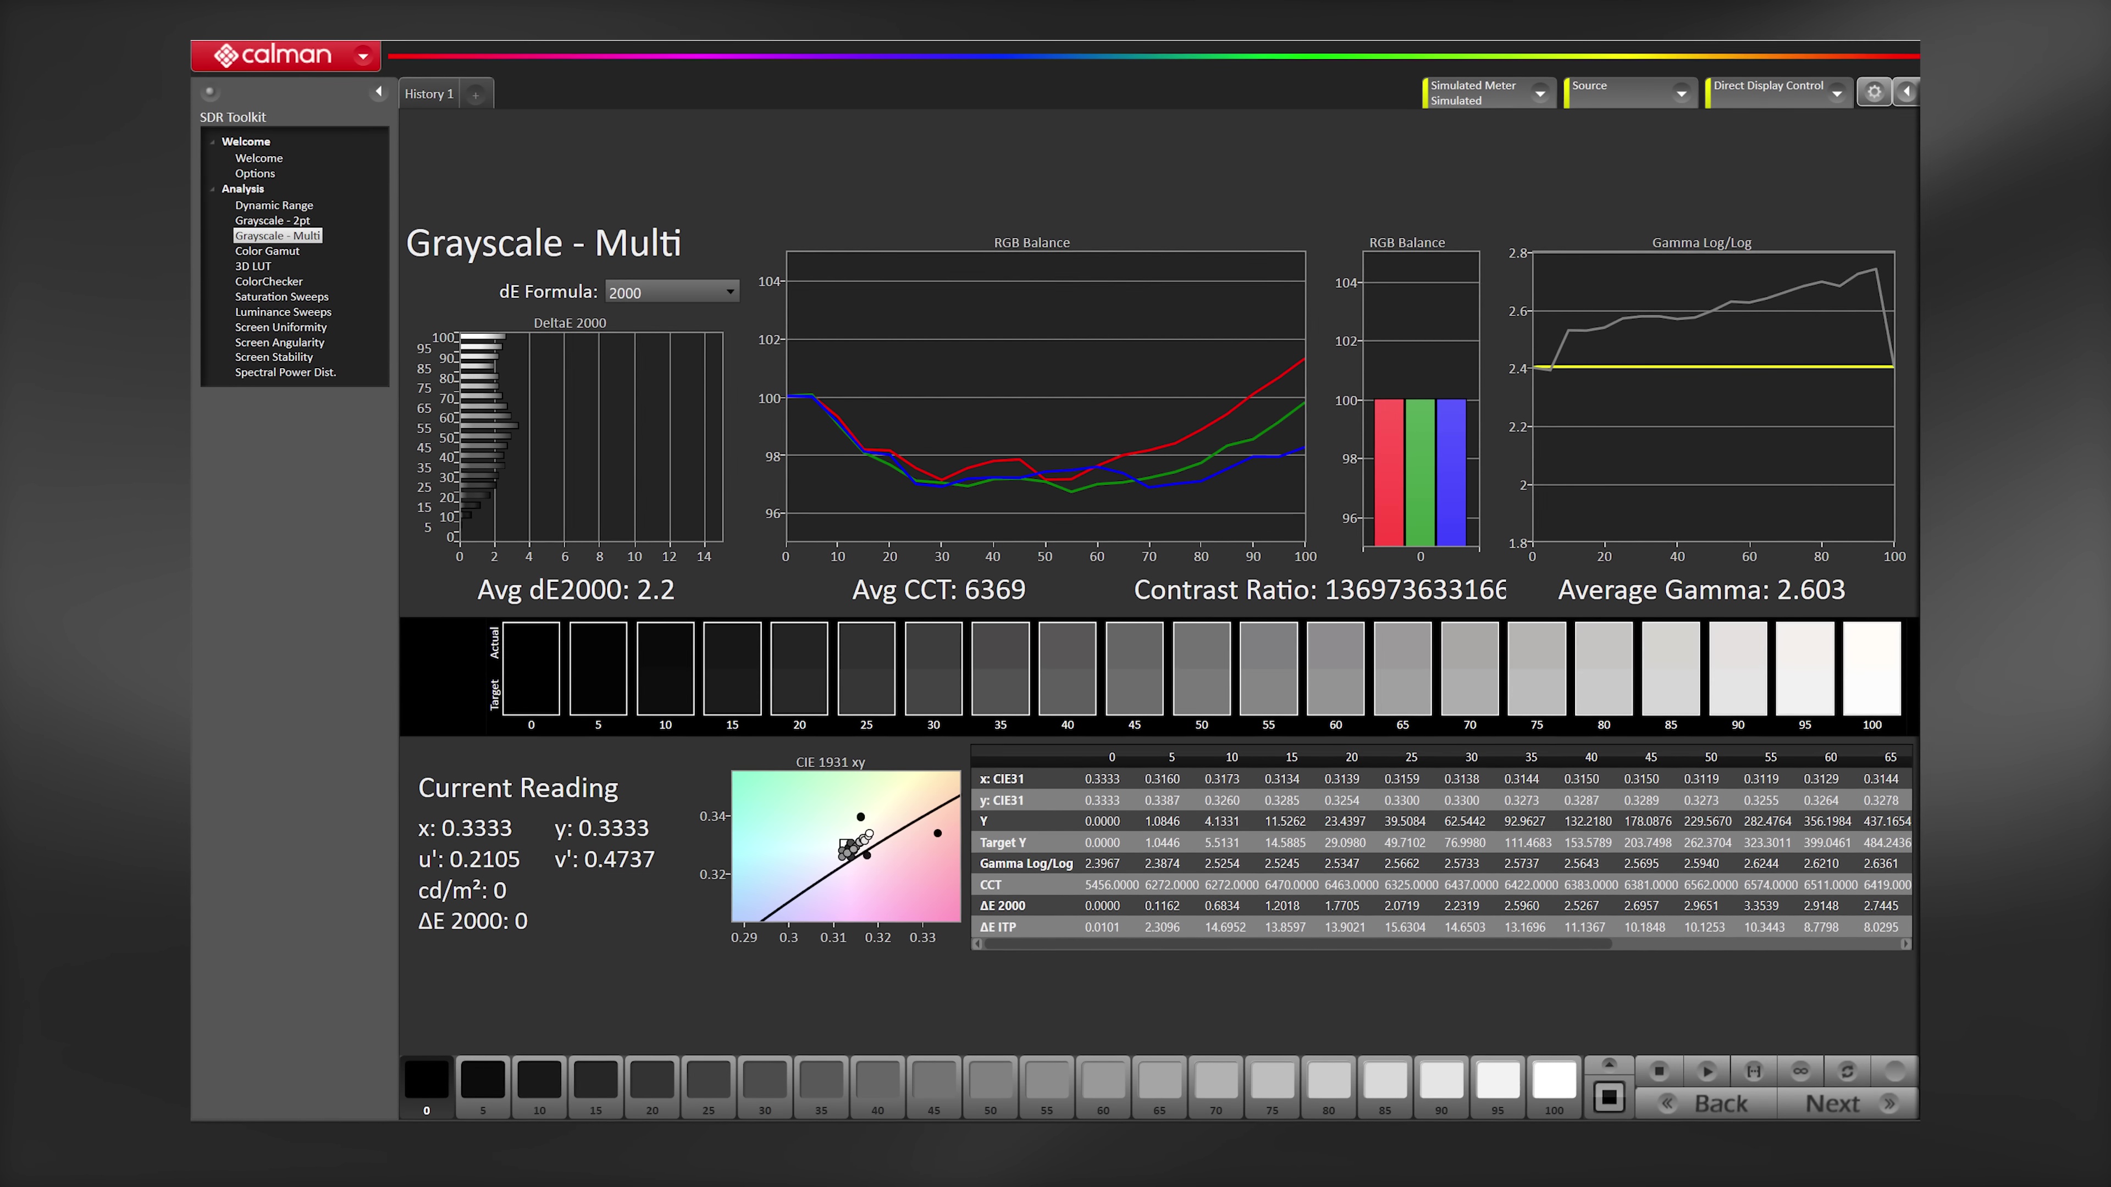The height and width of the screenshot is (1187, 2111).
Task: Open Color Gamut page
Action: coord(267,251)
